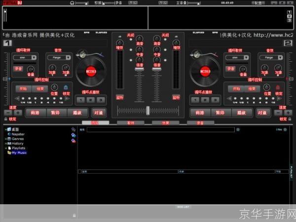
Task: Toggle left deck key lock under speed buttons
Action: point(6,119)
